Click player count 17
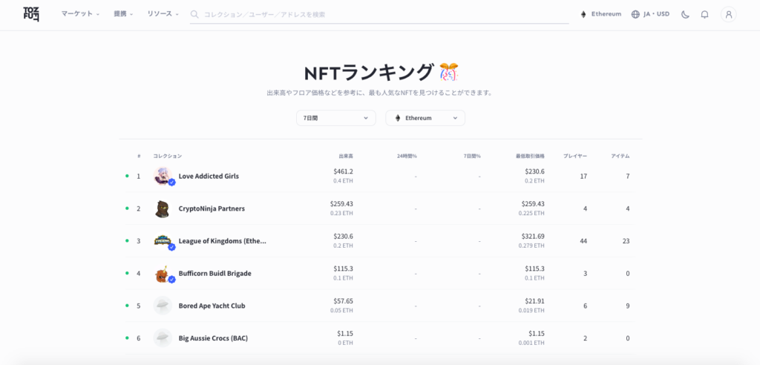760x365 pixels. coord(583,176)
